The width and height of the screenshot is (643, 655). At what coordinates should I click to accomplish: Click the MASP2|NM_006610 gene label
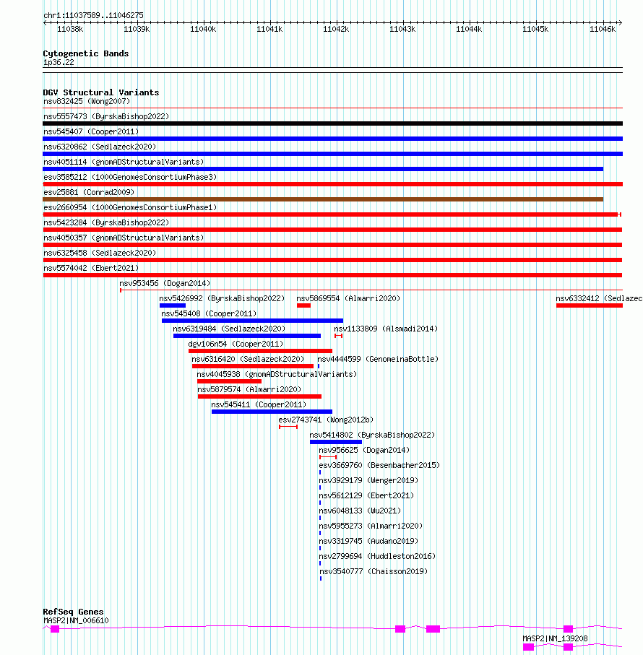point(76,621)
